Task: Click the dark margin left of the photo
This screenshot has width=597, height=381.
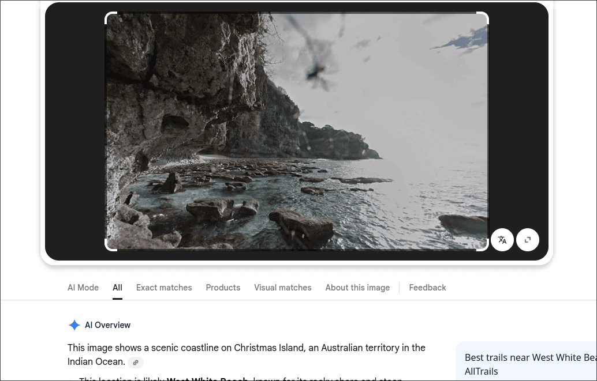Action: point(75,131)
